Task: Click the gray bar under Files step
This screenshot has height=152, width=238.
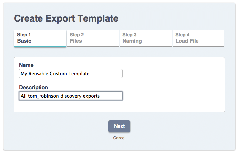Action: (93, 46)
